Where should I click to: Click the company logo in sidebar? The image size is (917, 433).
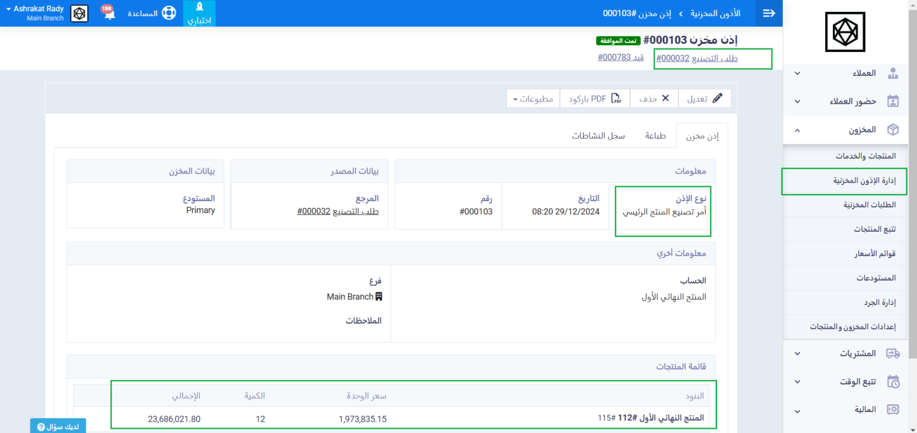tap(845, 32)
